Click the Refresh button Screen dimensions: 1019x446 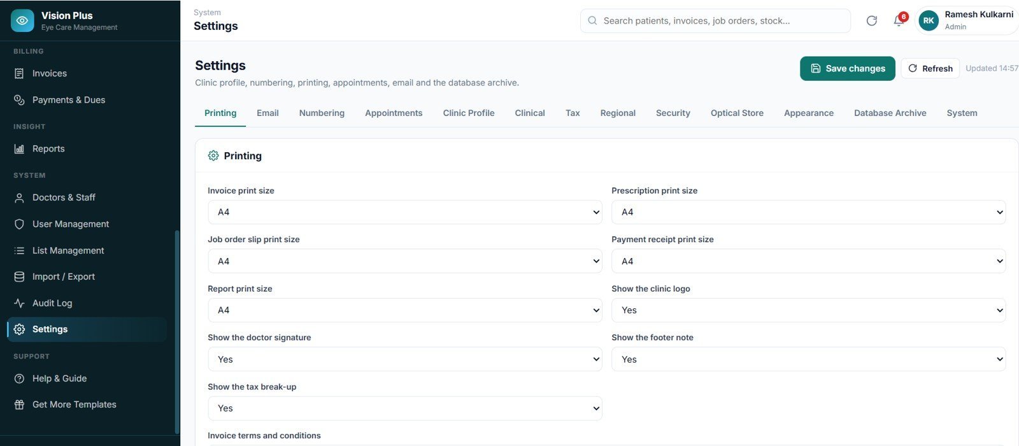coord(930,68)
